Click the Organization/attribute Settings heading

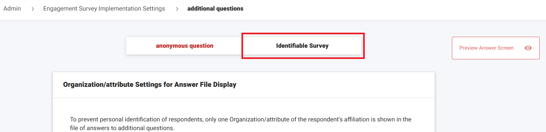pyautogui.click(x=150, y=85)
